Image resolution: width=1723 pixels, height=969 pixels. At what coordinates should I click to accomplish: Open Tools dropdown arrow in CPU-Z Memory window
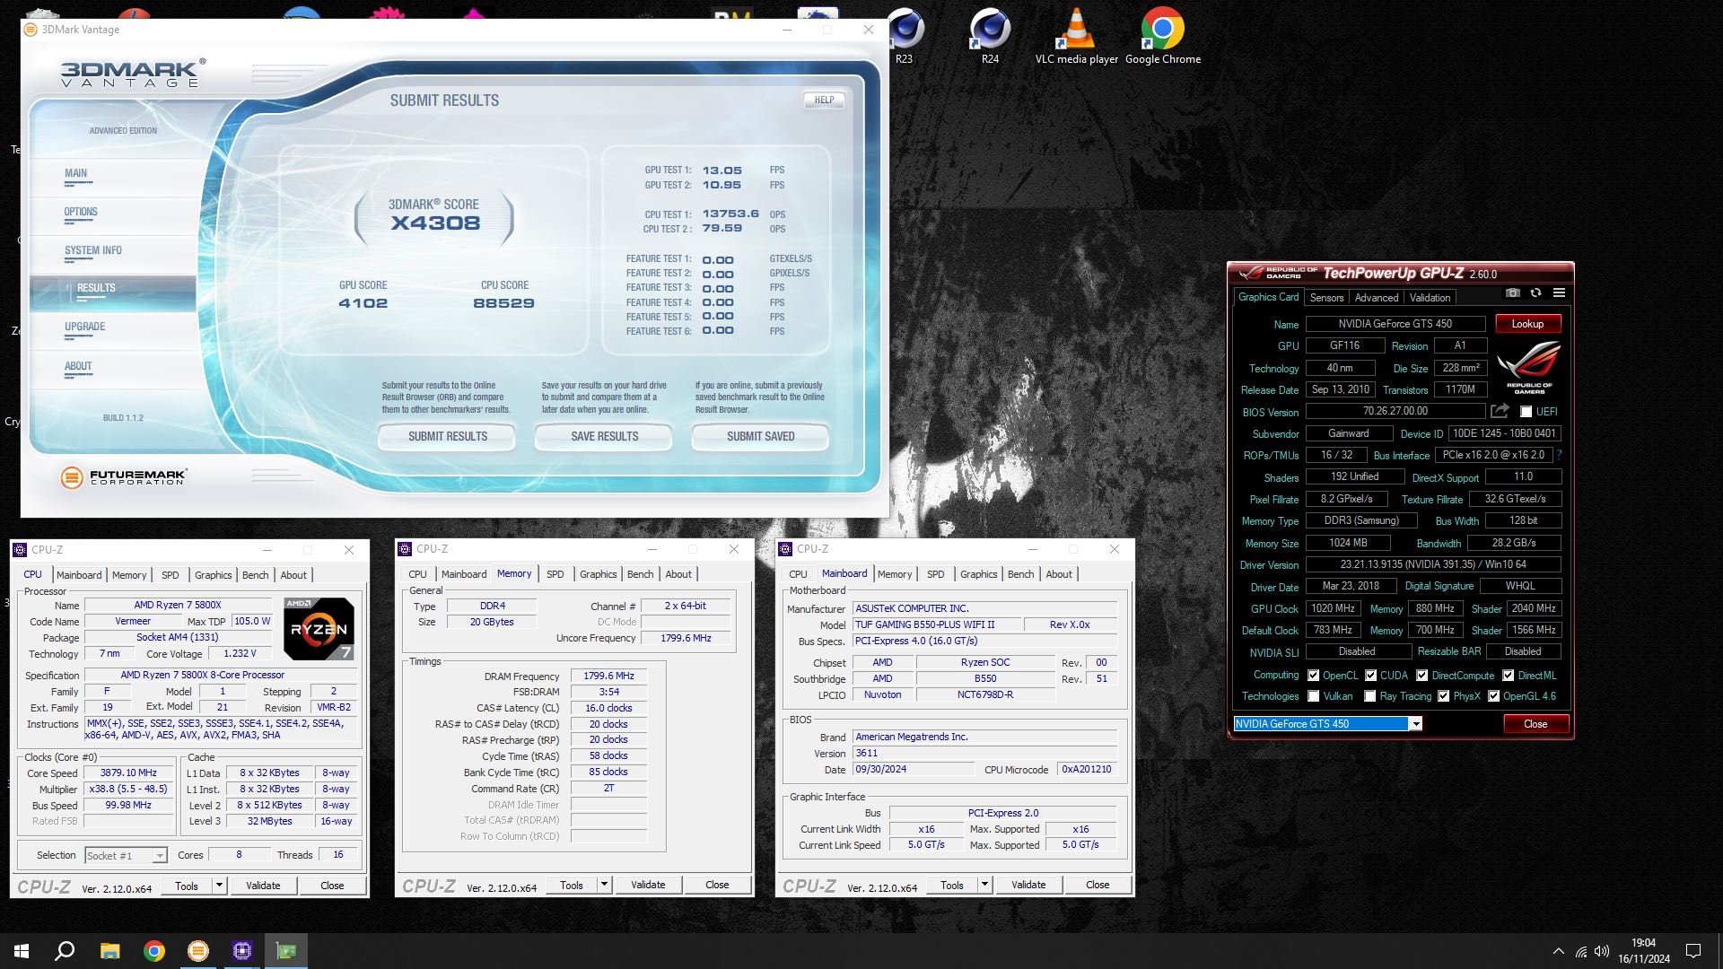tap(603, 885)
